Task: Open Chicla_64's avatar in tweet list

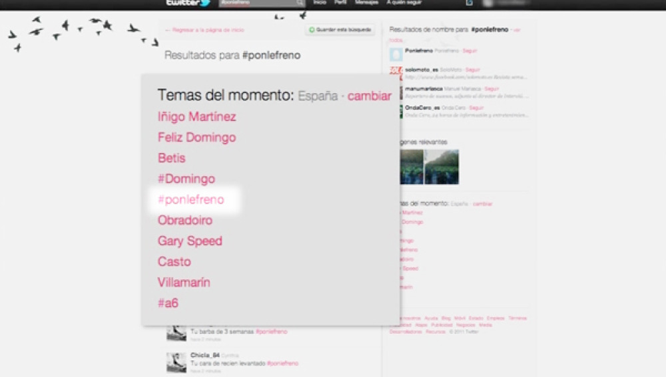Action: tap(176, 362)
